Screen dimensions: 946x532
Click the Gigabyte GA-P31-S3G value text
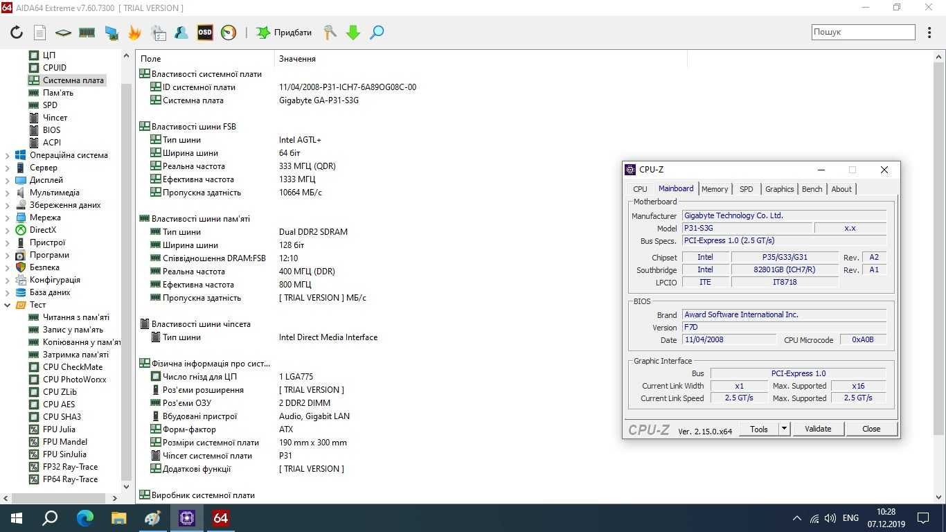319,100
